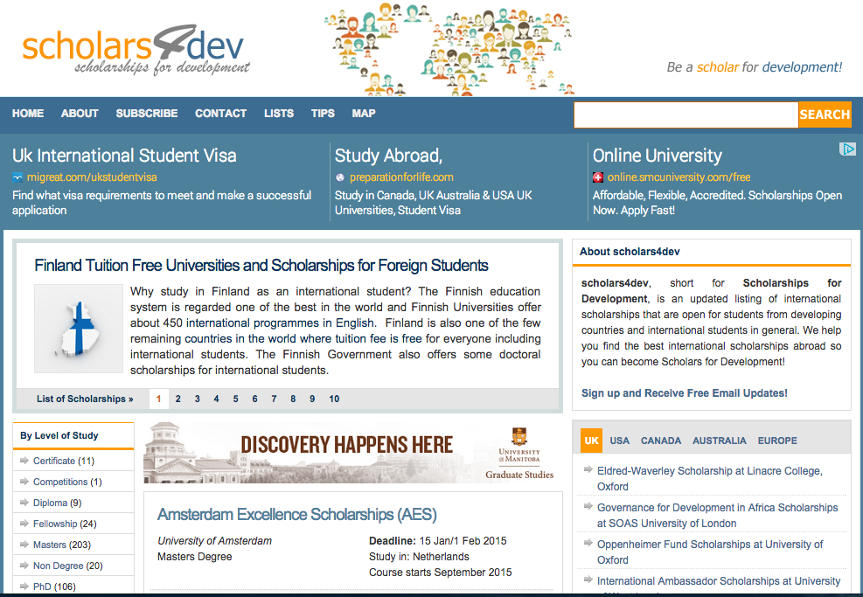Screen dimensions: 863x597
Task: Click the migreat.com ad favicon icon
Action: 18,177
